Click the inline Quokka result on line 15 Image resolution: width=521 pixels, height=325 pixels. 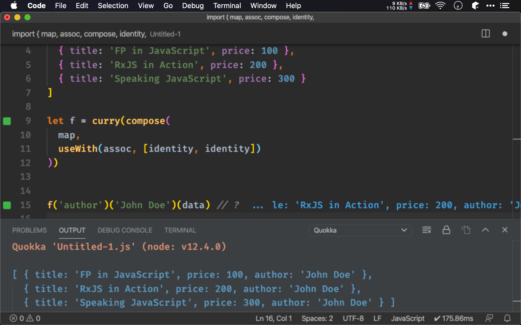387,205
